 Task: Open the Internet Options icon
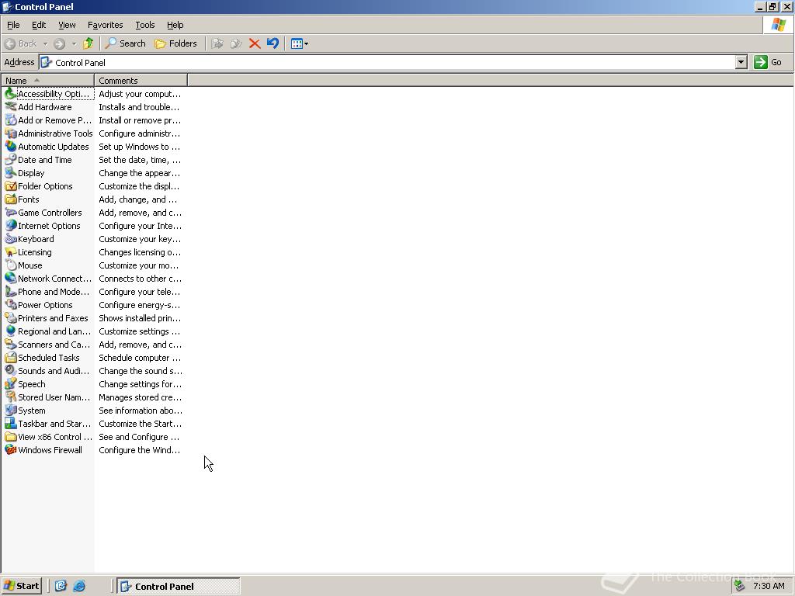point(11,226)
